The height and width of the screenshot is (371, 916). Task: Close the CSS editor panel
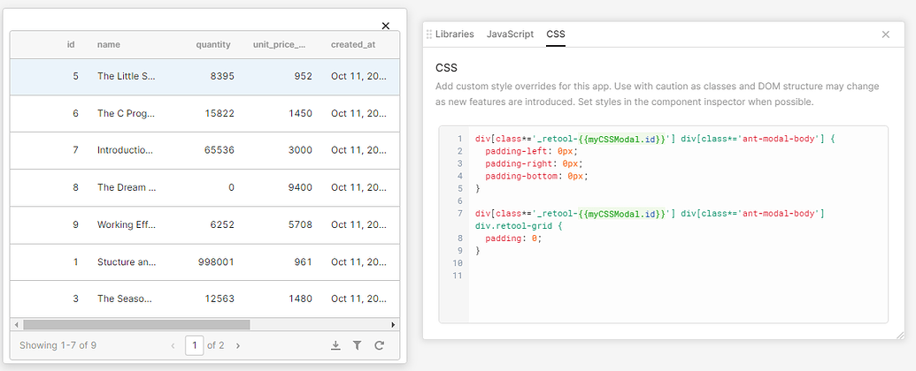coord(885,34)
